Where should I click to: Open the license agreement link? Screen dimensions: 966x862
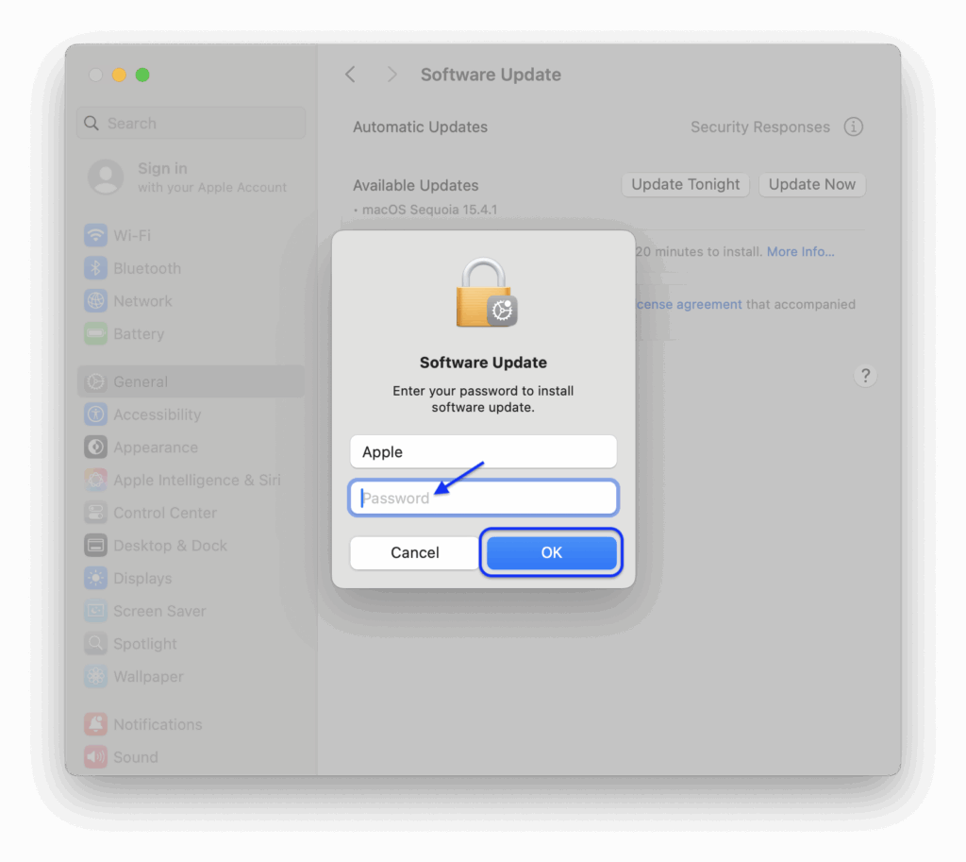689,304
